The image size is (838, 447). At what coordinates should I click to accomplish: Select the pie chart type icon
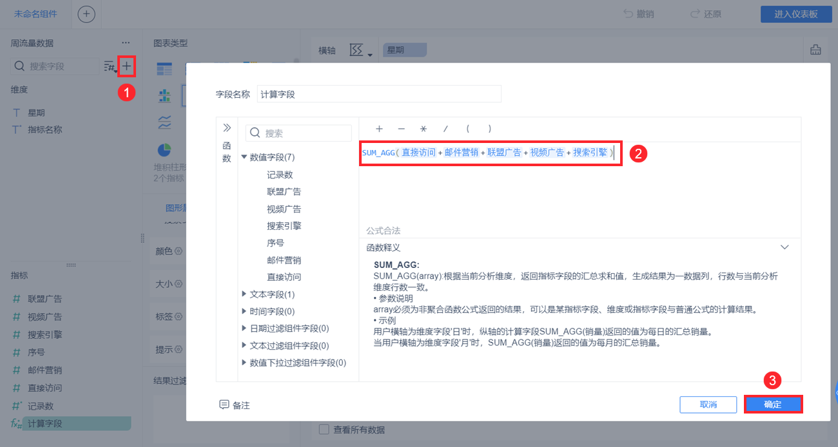tap(164, 149)
